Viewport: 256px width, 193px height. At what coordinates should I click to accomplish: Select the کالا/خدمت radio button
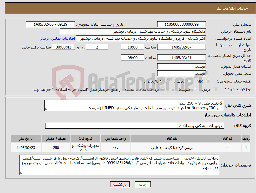pyautogui.click(x=166, y=81)
